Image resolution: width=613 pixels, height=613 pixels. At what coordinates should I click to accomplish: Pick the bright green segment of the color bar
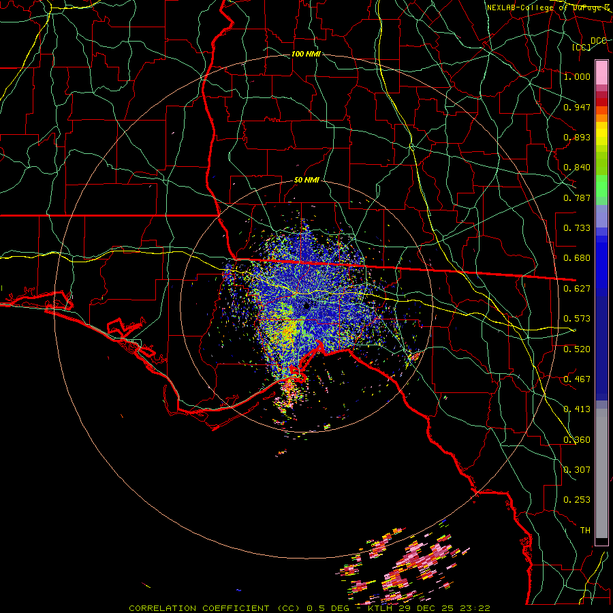pos(601,186)
